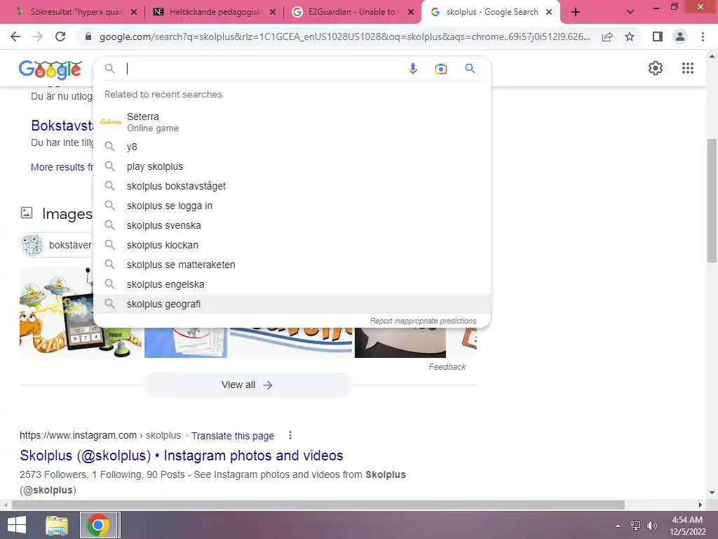Image resolution: width=718 pixels, height=539 pixels.
Task: Open tab search dropdown arrow
Action: [630, 13]
